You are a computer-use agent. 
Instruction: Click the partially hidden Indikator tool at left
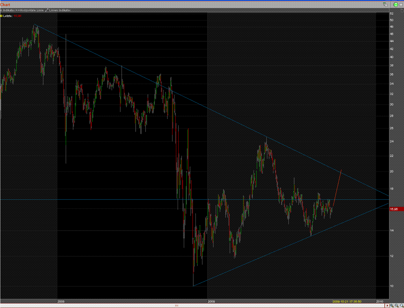pos(7,10)
